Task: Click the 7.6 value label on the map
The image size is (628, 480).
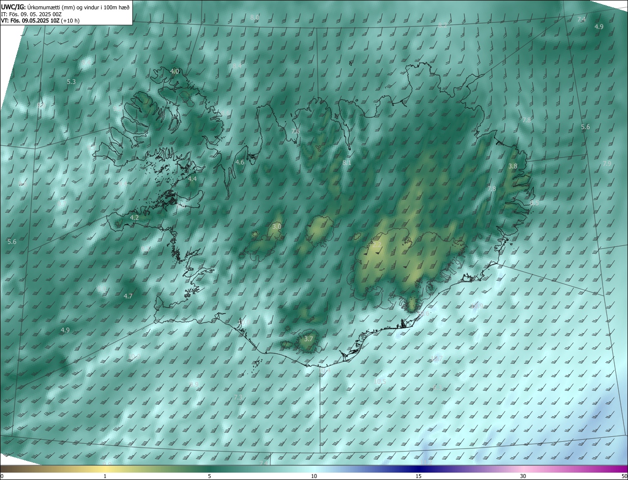Action: coord(295,131)
